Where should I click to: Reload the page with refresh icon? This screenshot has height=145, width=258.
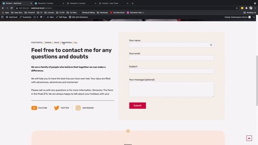pyautogui.click(x=12, y=8)
